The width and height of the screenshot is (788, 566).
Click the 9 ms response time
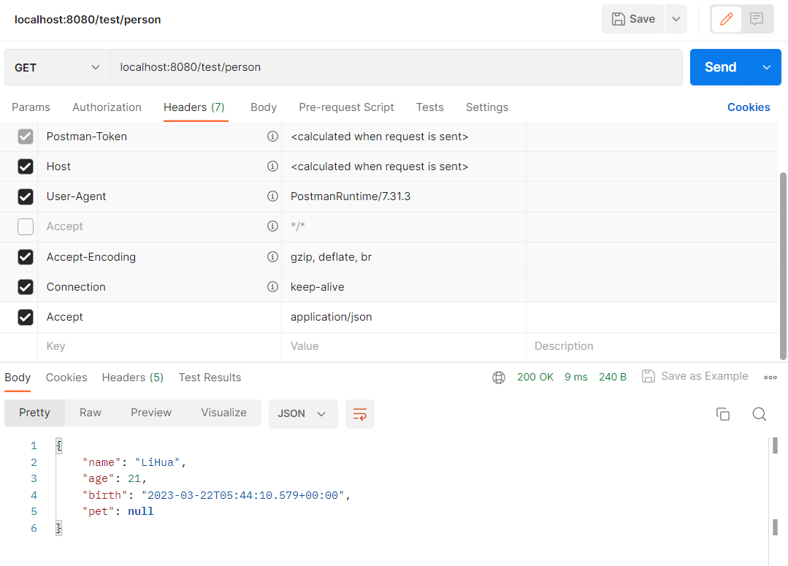click(x=576, y=377)
